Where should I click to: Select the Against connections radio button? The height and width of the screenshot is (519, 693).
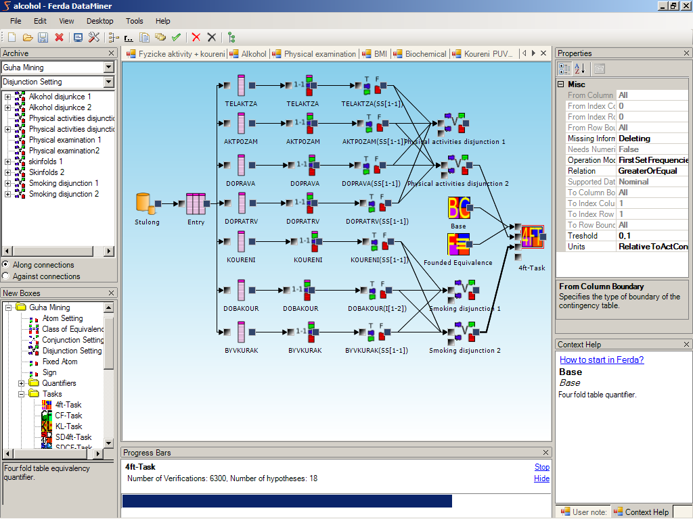6,276
